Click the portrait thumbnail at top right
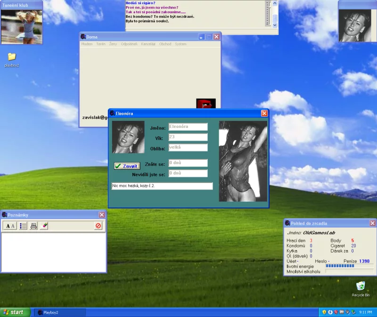The height and width of the screenshot is (317, 377). coord(355,25)
